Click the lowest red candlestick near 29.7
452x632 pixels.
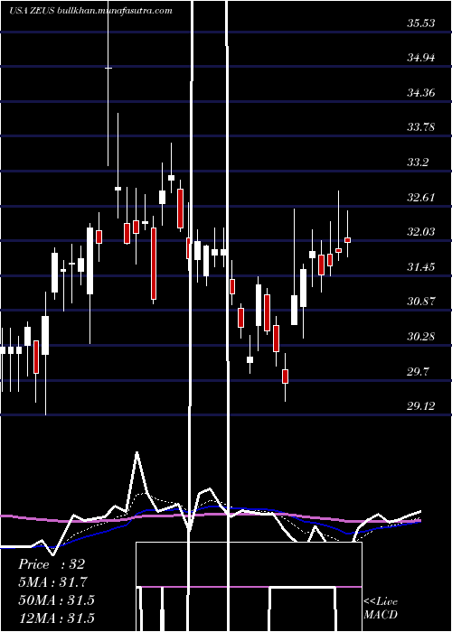tap(286, 376)
